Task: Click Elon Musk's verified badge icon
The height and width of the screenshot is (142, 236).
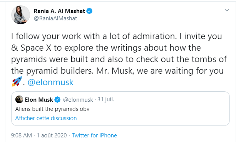Action: (57, 100)
